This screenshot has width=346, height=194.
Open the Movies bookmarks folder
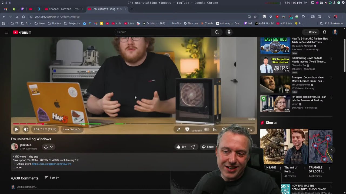[x=54, y=23]
